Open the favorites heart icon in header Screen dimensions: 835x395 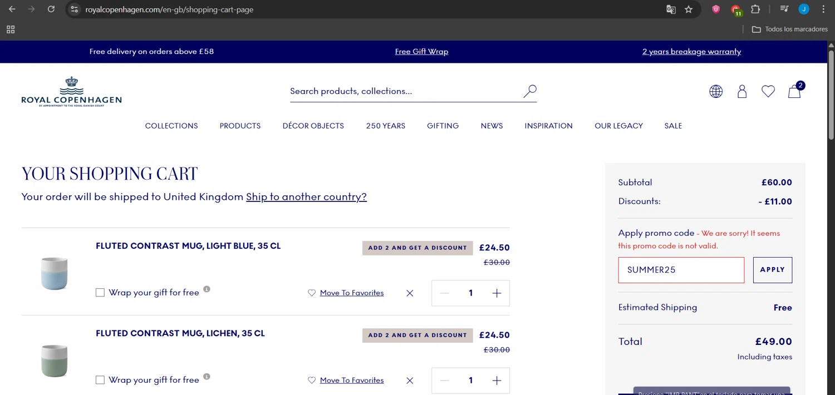[768, 91]
